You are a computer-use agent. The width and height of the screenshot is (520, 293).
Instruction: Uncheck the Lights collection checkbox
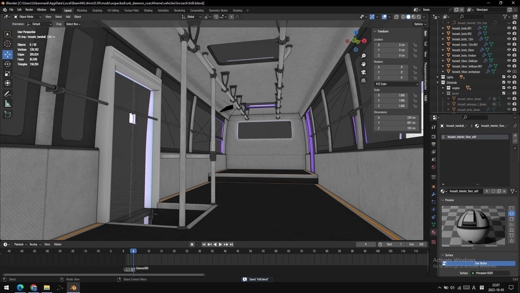(x=504, y=77)
